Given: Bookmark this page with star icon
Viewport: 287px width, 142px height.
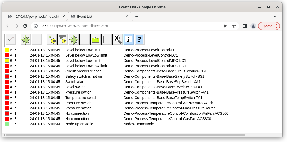Looking at the screenshot, I should point(234,26).
